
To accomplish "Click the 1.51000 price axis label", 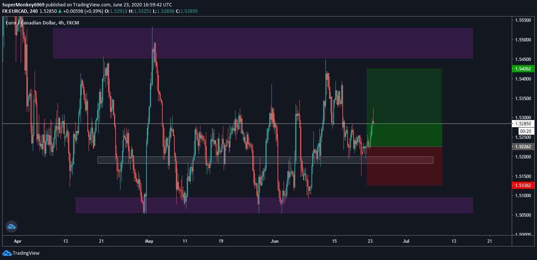I will pos(523,196).
